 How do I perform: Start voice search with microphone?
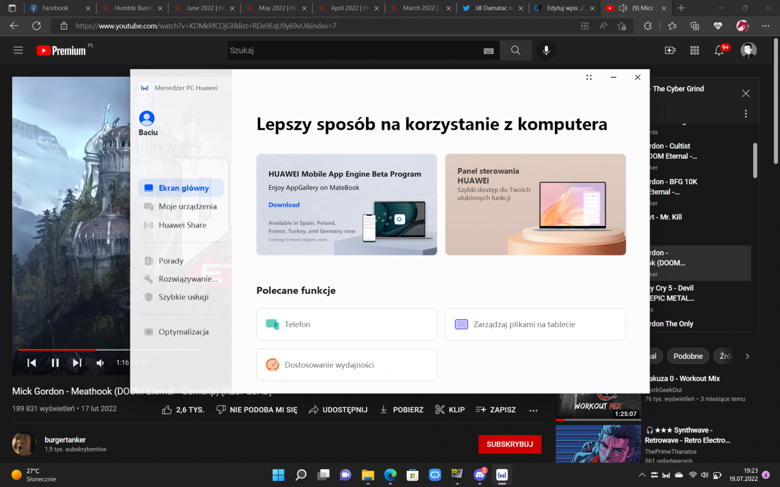(x=547, y=50)
